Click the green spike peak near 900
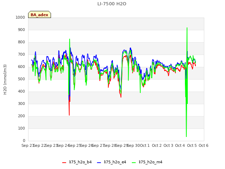Viewport: 225px width, 169px height. point(187,28)
